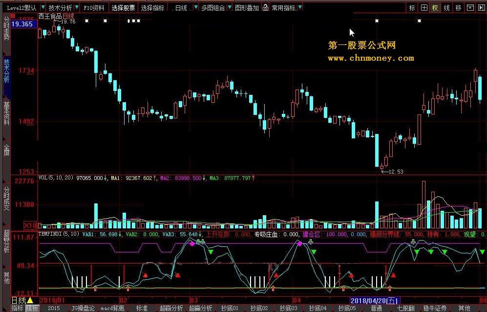Open 分时成交 side tab

[6, 199]
